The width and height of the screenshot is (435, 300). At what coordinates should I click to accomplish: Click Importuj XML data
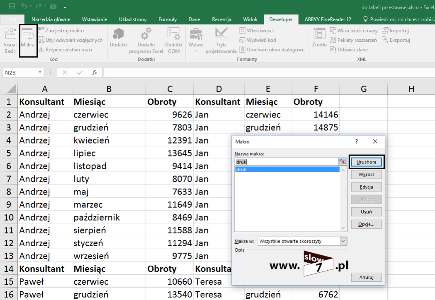pyautogui.click(x=396, y=31)
